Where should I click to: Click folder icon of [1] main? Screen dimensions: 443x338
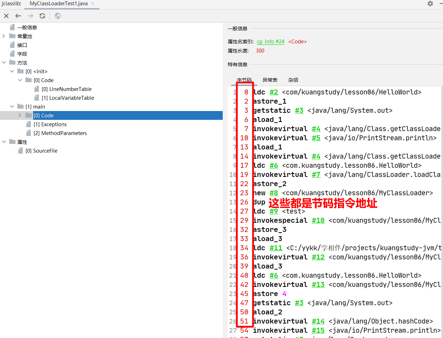(x=20, y=106)
